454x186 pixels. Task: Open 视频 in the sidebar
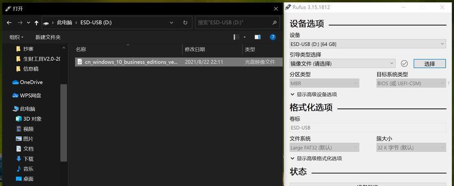tap(25, 129)
